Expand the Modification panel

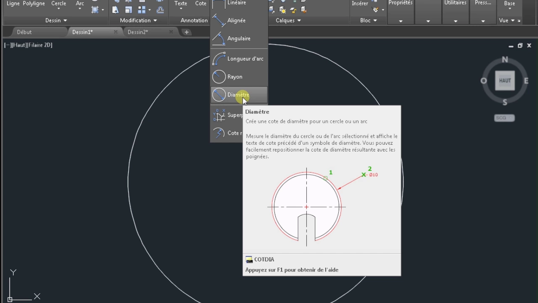(x=138, y=20)
